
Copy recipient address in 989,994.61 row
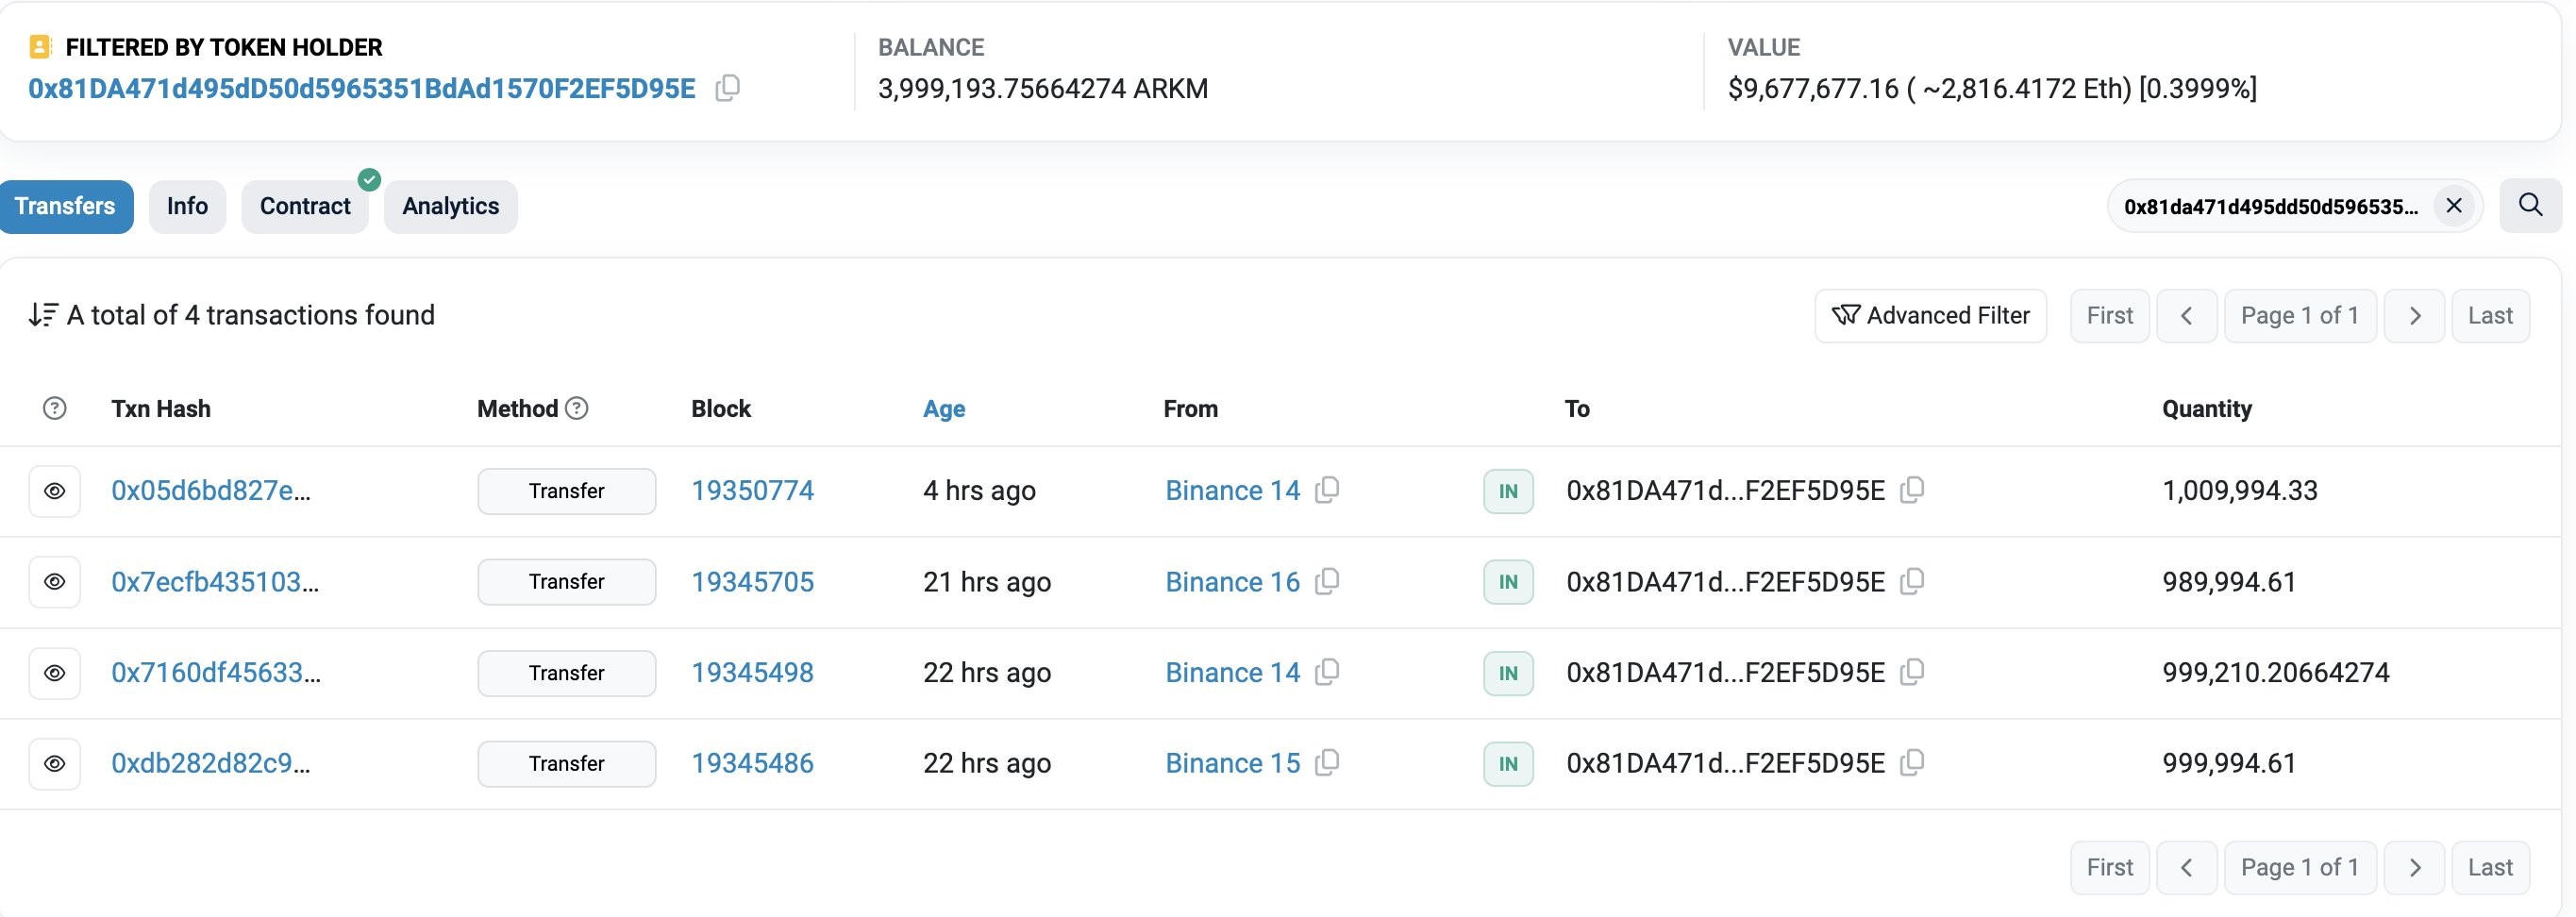[1912, 581]
